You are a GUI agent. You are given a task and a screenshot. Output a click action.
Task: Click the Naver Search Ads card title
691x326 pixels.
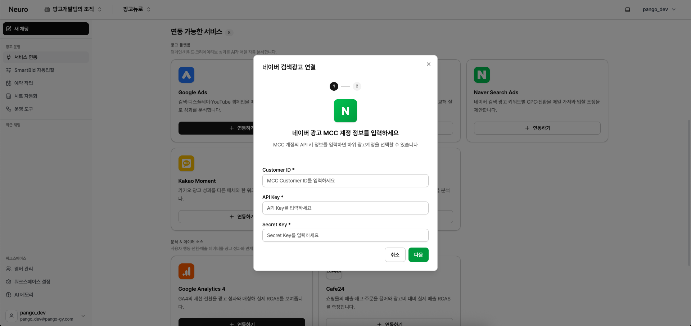tap(496, 92)
